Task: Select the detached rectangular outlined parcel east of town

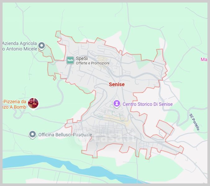Action: (x=165, y=128)
